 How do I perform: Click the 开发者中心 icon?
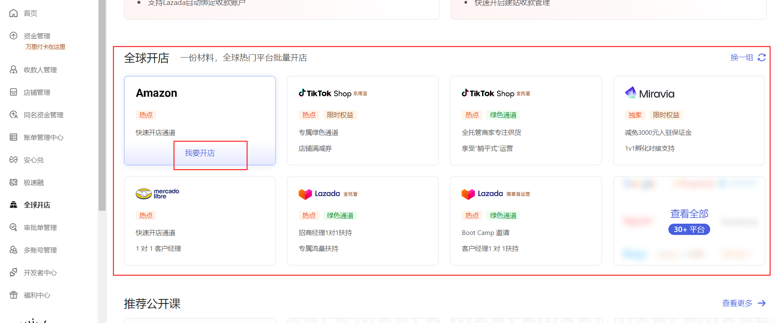pyautogui.click(x=14, y=273)
